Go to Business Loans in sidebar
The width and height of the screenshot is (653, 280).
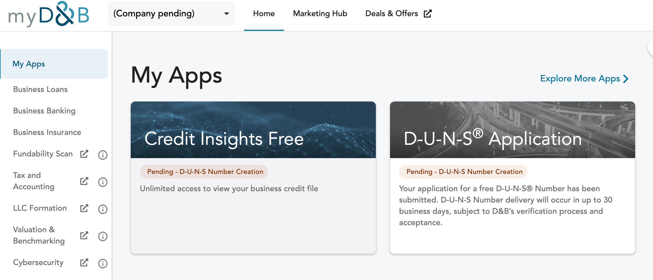40,89
